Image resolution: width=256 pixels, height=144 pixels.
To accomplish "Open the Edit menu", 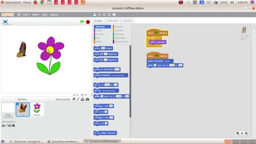I will pos(36,14).
